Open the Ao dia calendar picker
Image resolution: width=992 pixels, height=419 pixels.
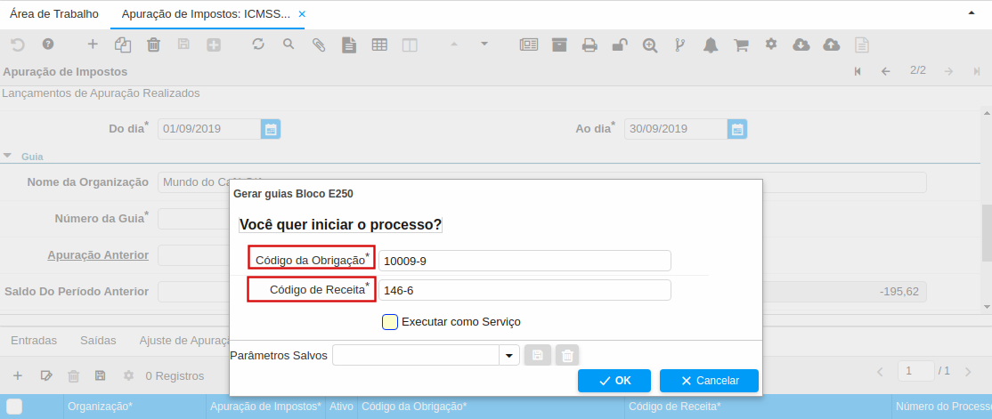[x=737, y=129]
